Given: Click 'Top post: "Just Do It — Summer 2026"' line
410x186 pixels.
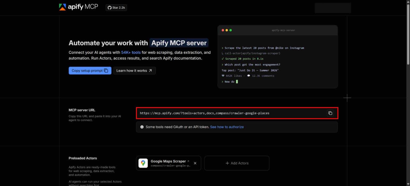Looking at the screenshot, I should tap(250, 70).
